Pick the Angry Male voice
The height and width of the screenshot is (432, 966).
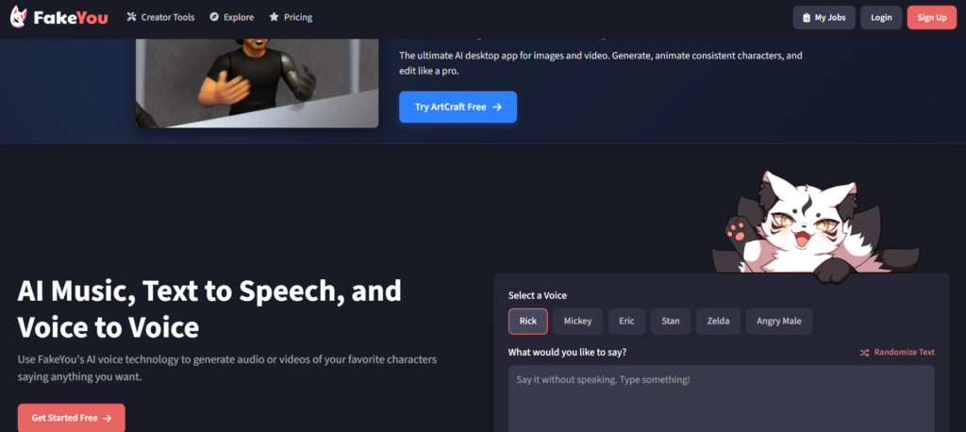(x=778, y=322)
